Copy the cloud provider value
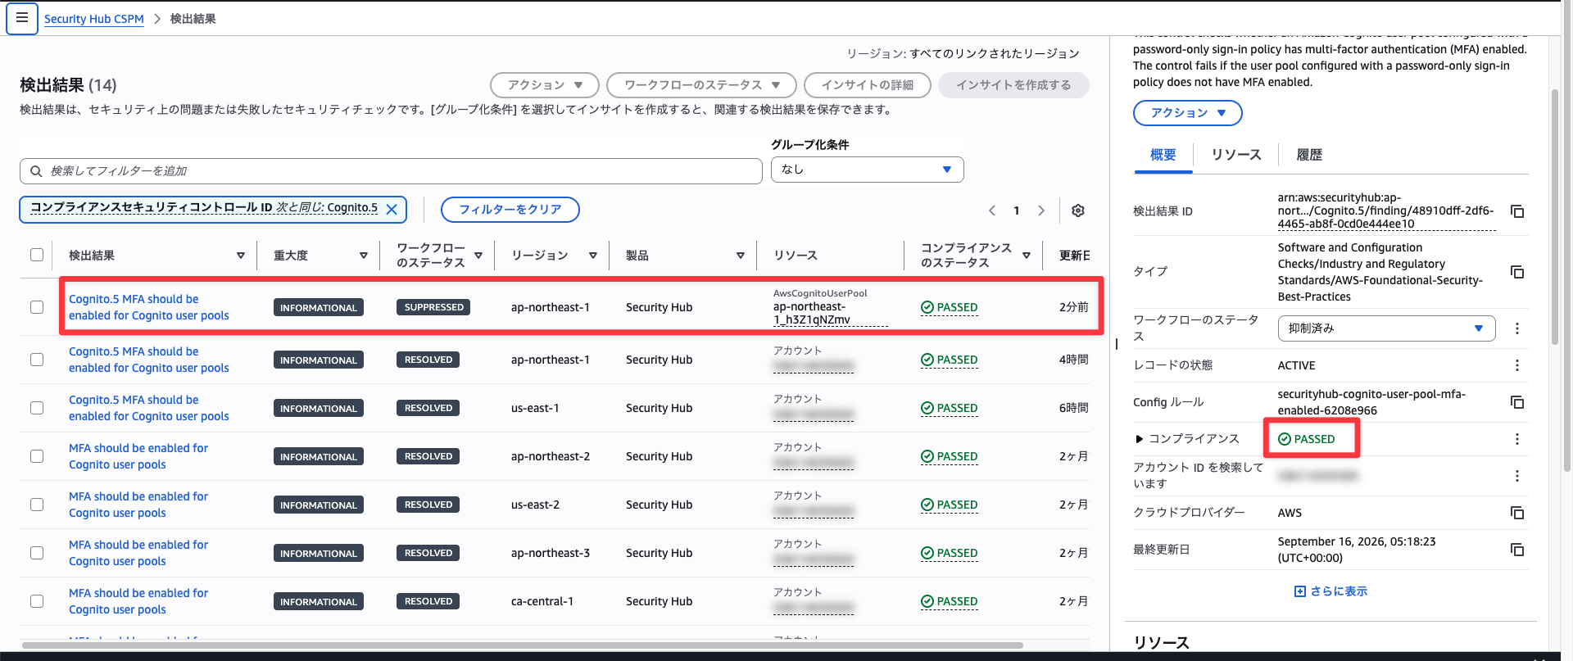The height and width of the screenshot is (661, 1573). click(1517, 513)
